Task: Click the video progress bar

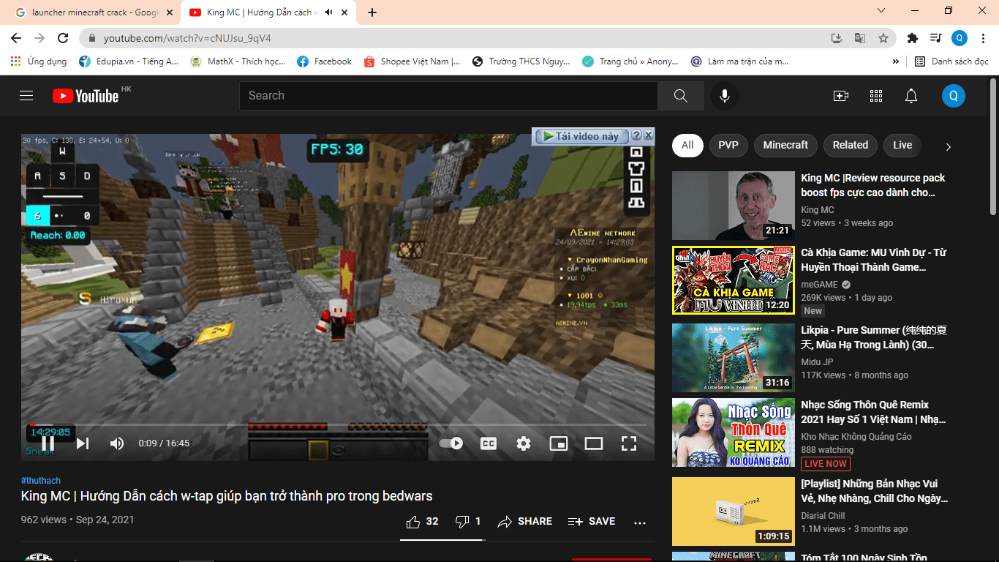Action: pos(336,425)
